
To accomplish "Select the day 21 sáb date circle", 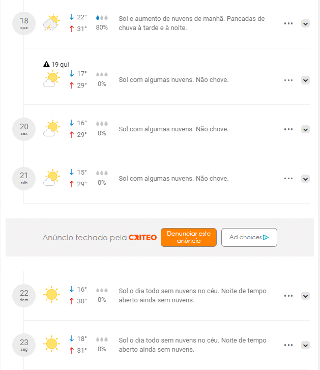I will coord(24,179).
